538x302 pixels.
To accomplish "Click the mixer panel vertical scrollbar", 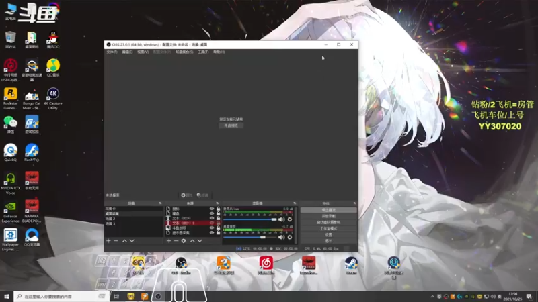I will click(x=296, y=225).
